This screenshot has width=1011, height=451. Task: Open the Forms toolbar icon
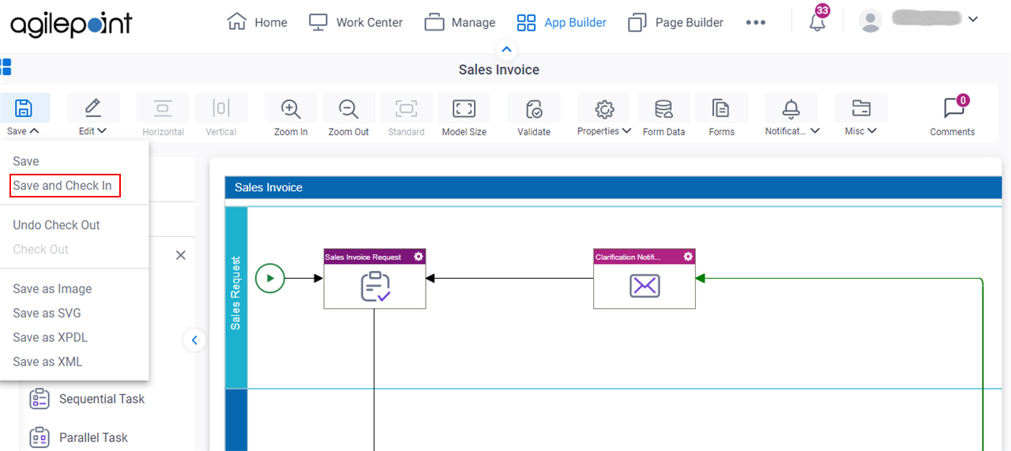[721, 108]
